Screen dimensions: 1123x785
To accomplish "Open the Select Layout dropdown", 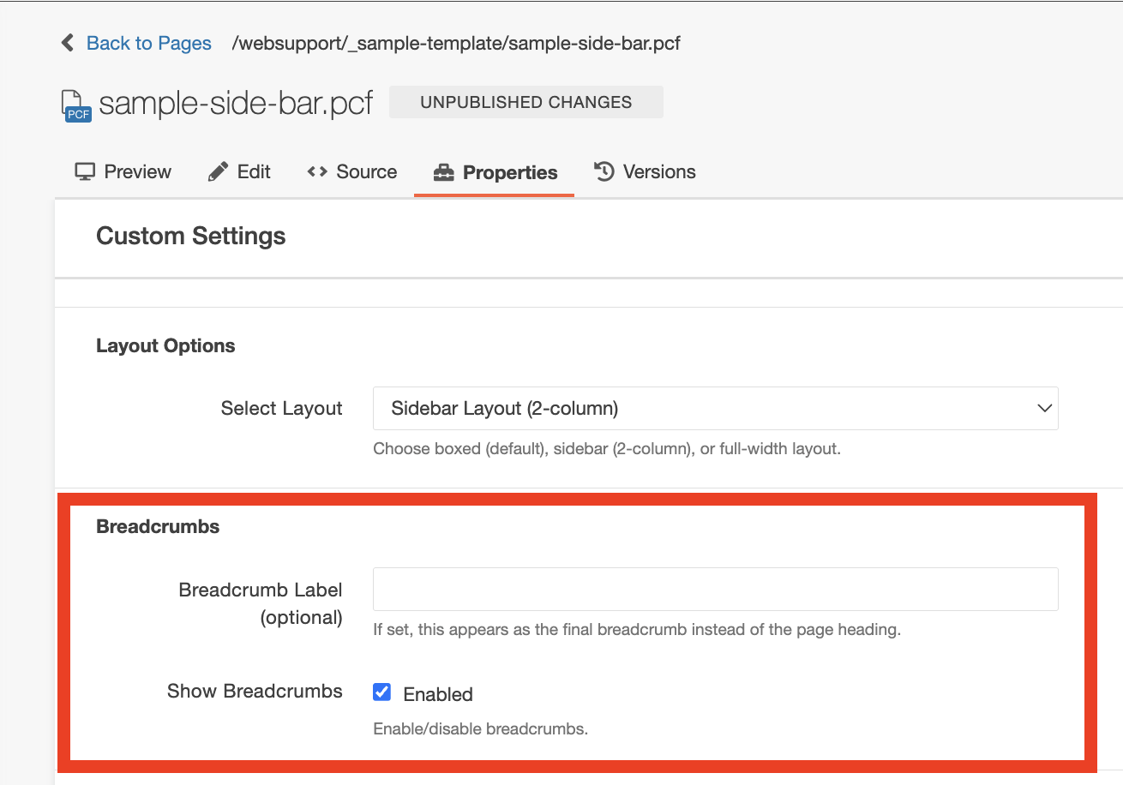I will (x=715, y=409).
